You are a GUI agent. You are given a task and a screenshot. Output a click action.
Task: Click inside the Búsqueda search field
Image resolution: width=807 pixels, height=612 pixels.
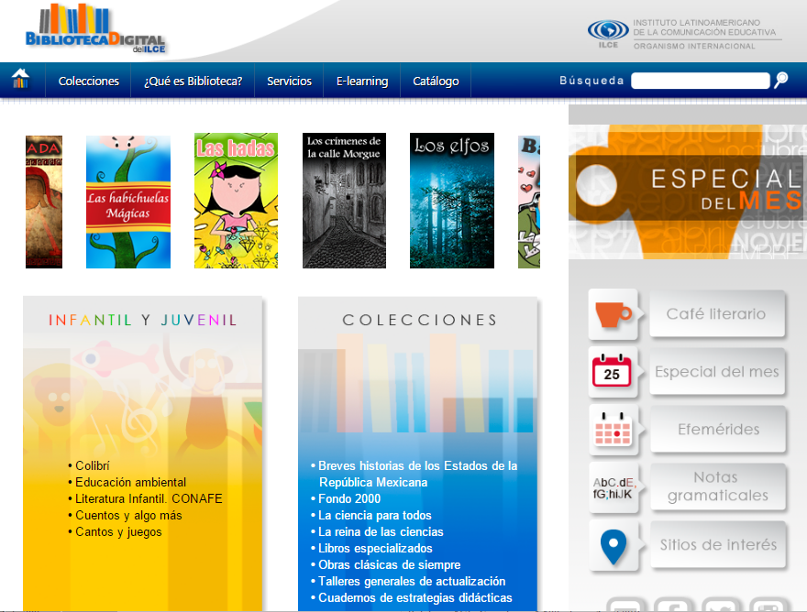pos(700,81)
